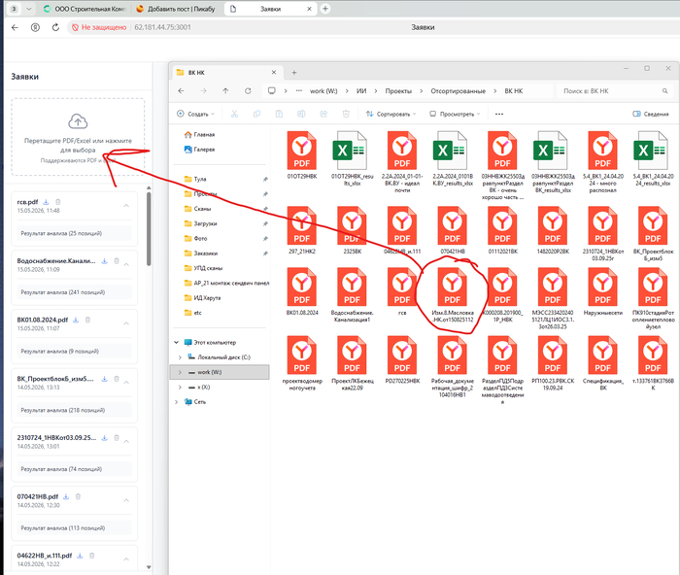Refresh the Explorer folder view
This screenshot has height=575, width=680.
click(x=248, y=91)
